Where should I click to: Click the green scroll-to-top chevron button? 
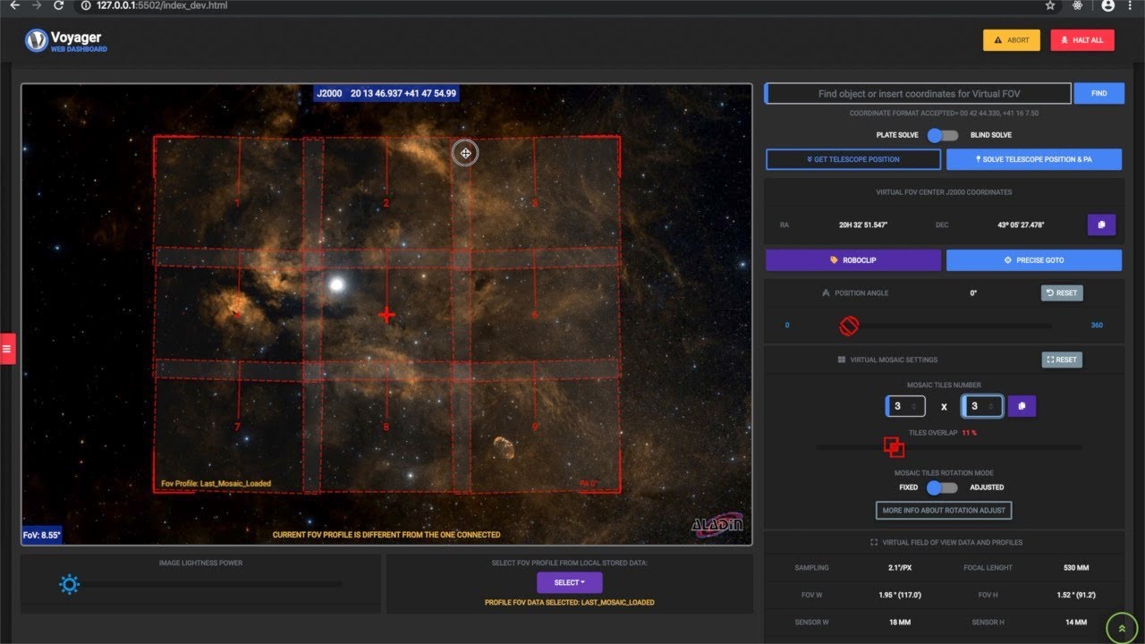(1122, 628)
